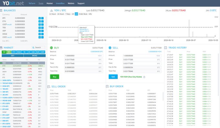
Task: Click the minus icon for TRX balance
Action: click(x=42, y=28)
